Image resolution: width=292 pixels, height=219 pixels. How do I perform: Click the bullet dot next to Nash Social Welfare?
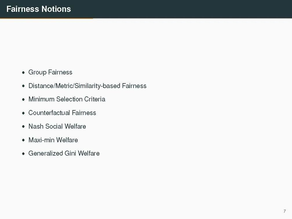(x=23, y=126)
